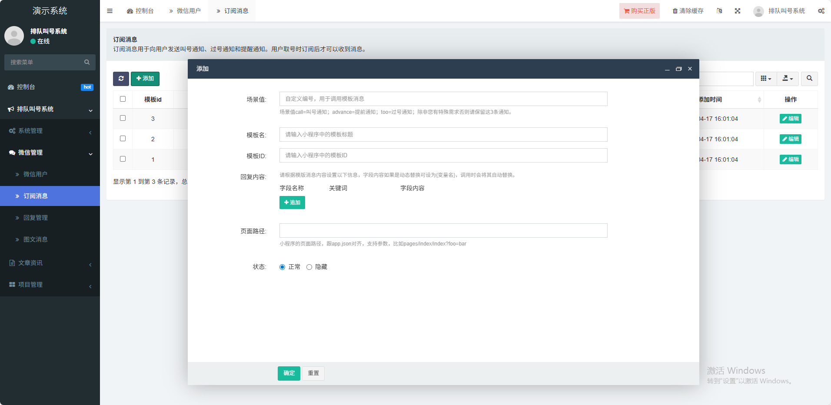Expand the 系统管理 sidebar menu
Viewport: 831px width, 405px height.
tap(50, 131)
